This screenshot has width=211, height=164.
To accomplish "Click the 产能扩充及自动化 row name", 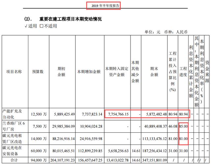I will (12, 114).
